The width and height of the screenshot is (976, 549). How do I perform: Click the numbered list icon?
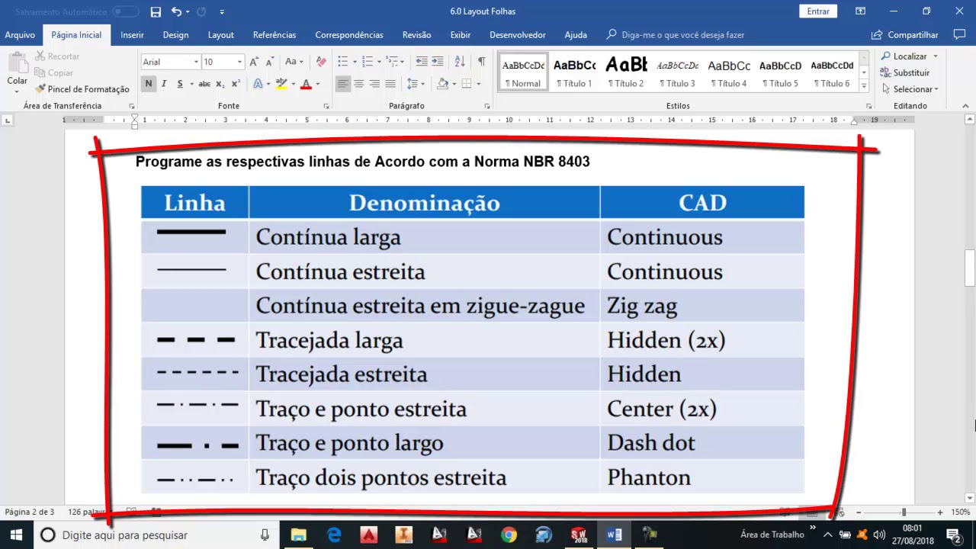pyautogui.click(x=368, y=62)
